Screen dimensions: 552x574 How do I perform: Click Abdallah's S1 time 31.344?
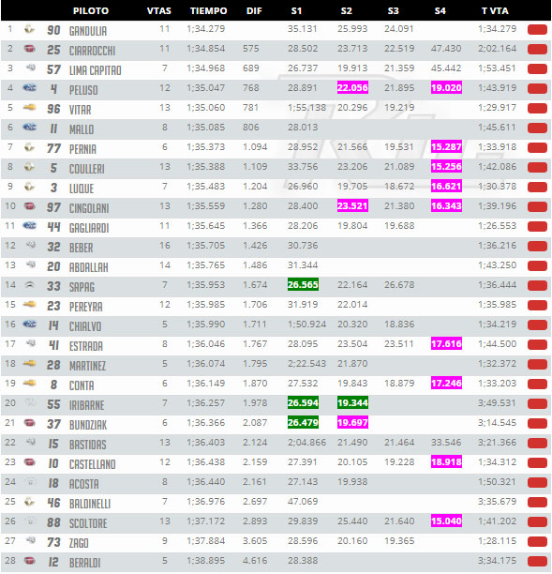pyautogui.click(x=303, y=265)
